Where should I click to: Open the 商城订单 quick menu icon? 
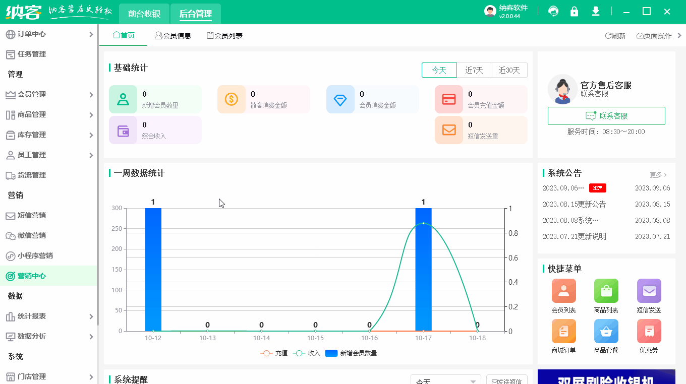pyautogui.click(x=563, y=331)
